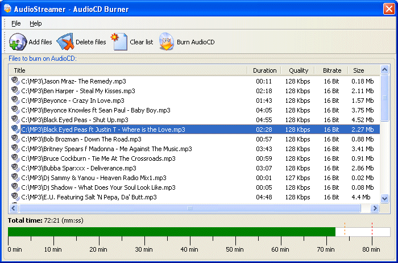Sort list by Quality column header
Viewport: 398px width, 263px height.
(x=298, y=70)
